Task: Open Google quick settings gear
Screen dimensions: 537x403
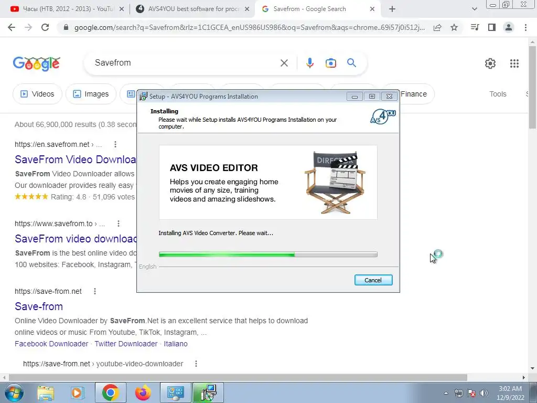Action: click(490, 63)
